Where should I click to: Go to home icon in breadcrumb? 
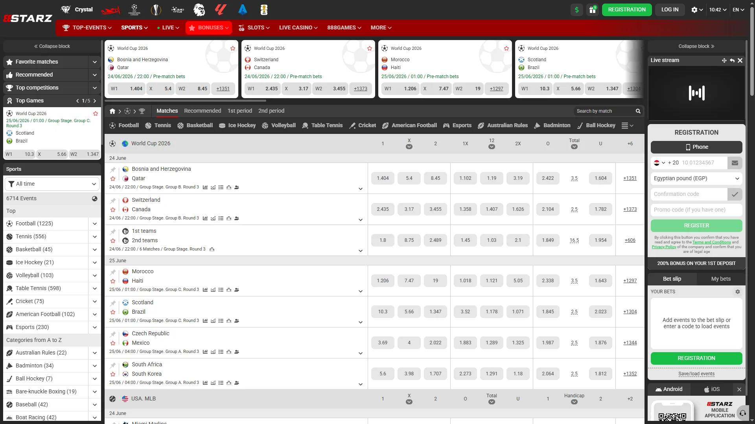pyautogui.click(x=112, y=111)
